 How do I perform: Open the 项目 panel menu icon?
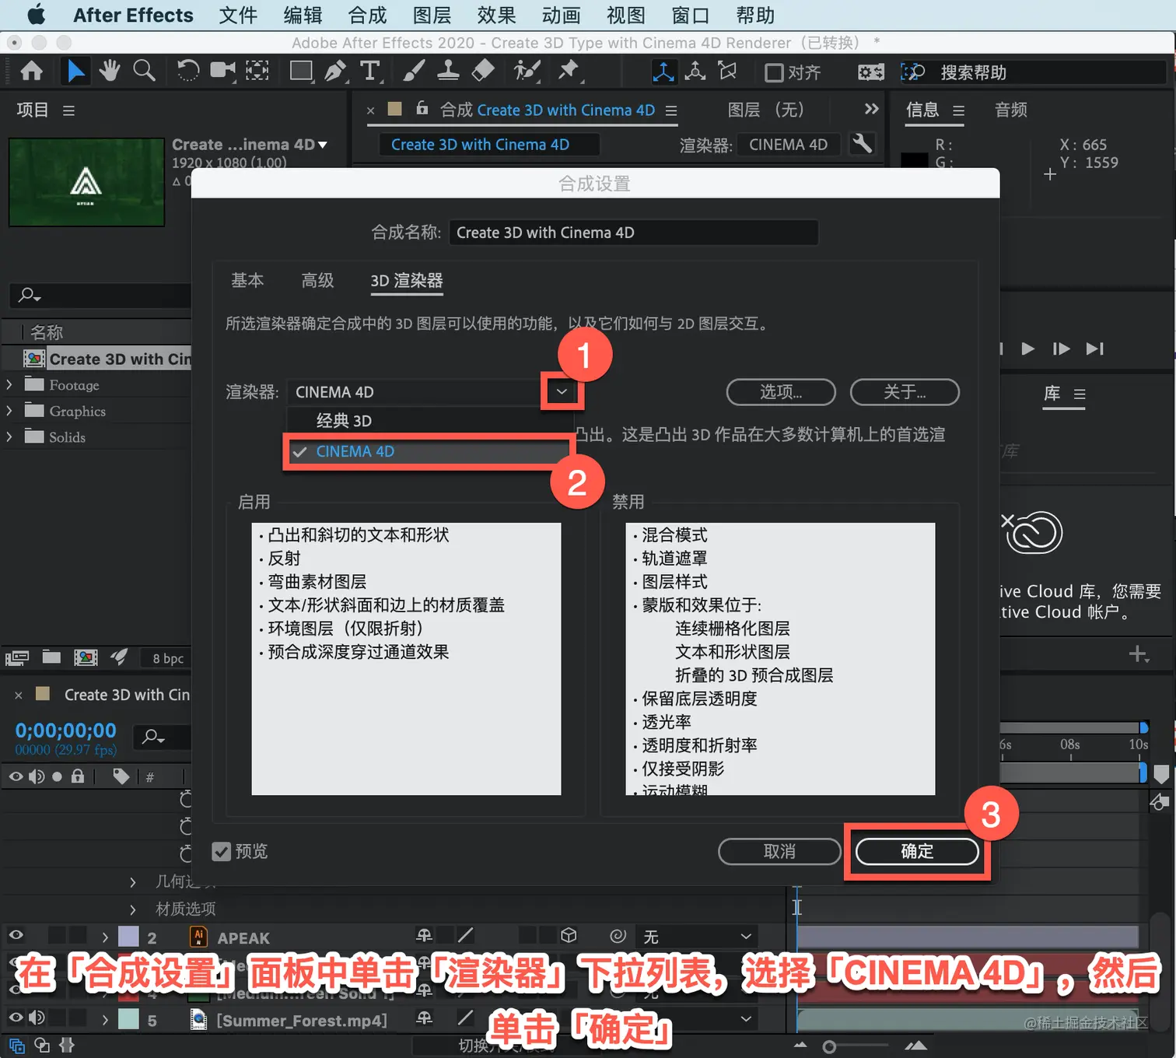tap(68, 110)
